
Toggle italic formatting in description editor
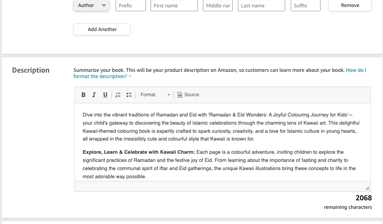click(94, 95)
